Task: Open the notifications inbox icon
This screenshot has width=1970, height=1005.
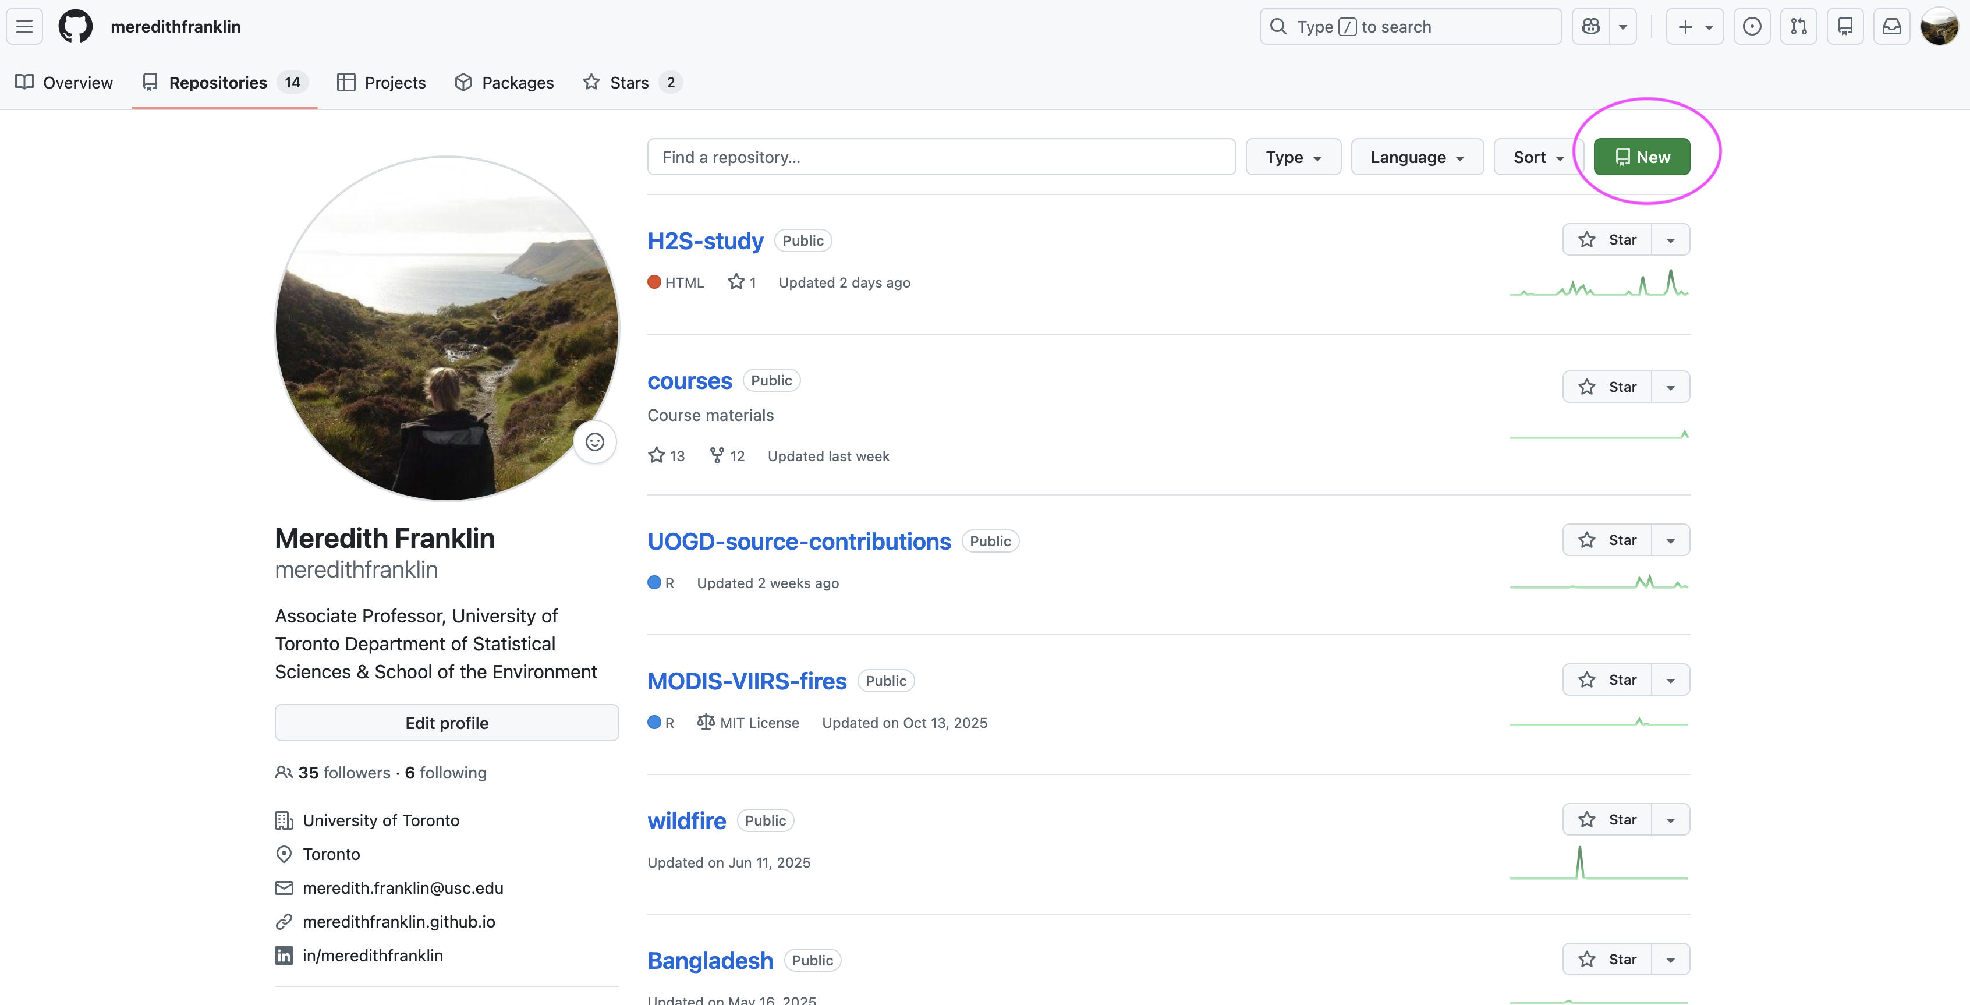Action: click(1891, 26)
